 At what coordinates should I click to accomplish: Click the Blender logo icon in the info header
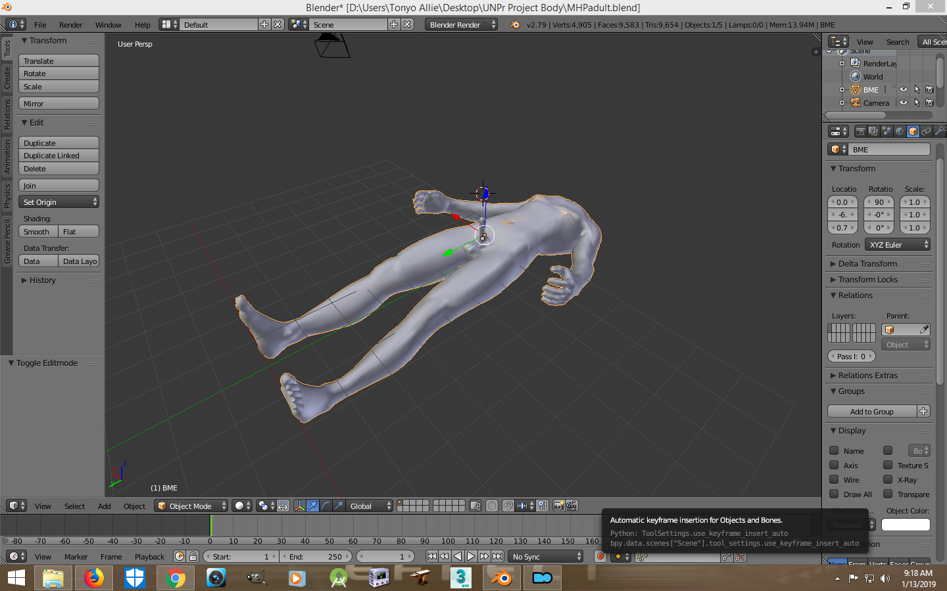515,24
